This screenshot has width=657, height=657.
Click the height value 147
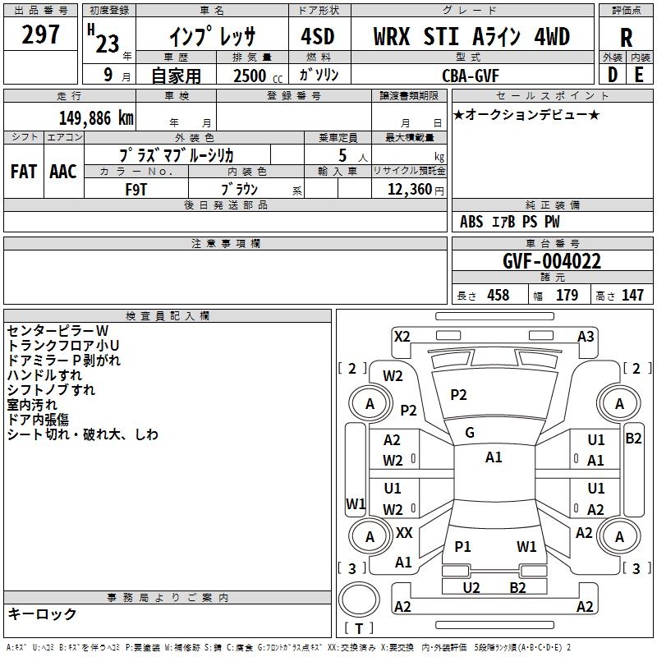pos(632,296)
